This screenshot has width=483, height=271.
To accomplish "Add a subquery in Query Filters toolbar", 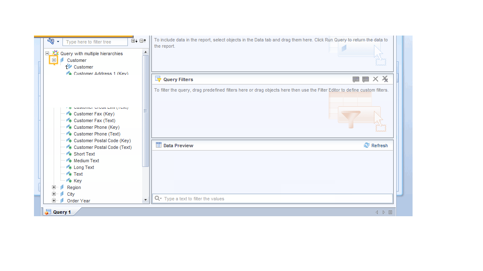I will coord(365,79).
